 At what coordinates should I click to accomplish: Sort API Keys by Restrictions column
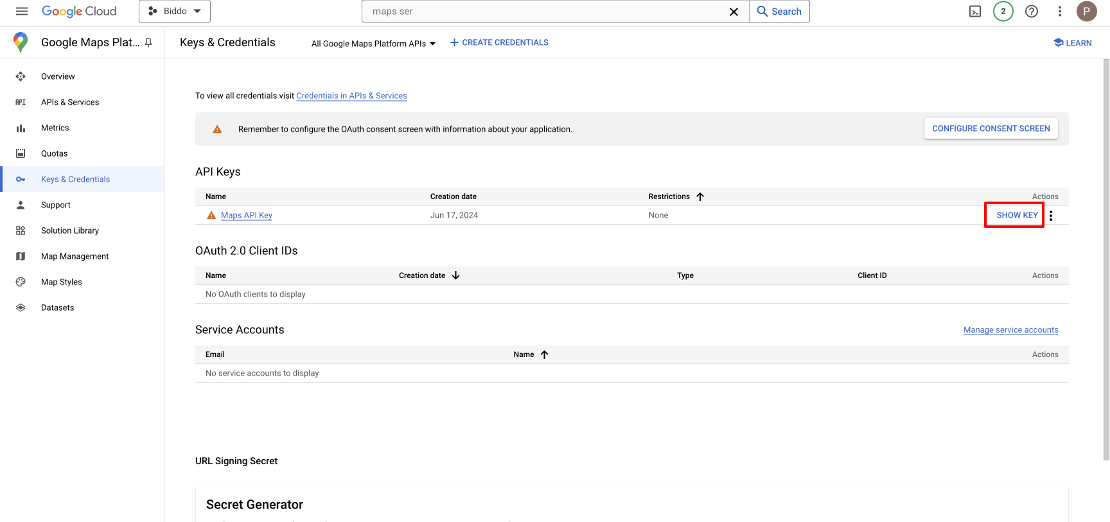pyautogui.click(x=676, y=196)
